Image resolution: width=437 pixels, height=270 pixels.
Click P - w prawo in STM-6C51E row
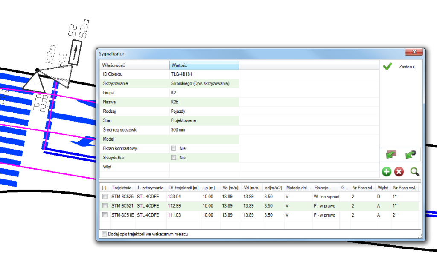(324, 215)
